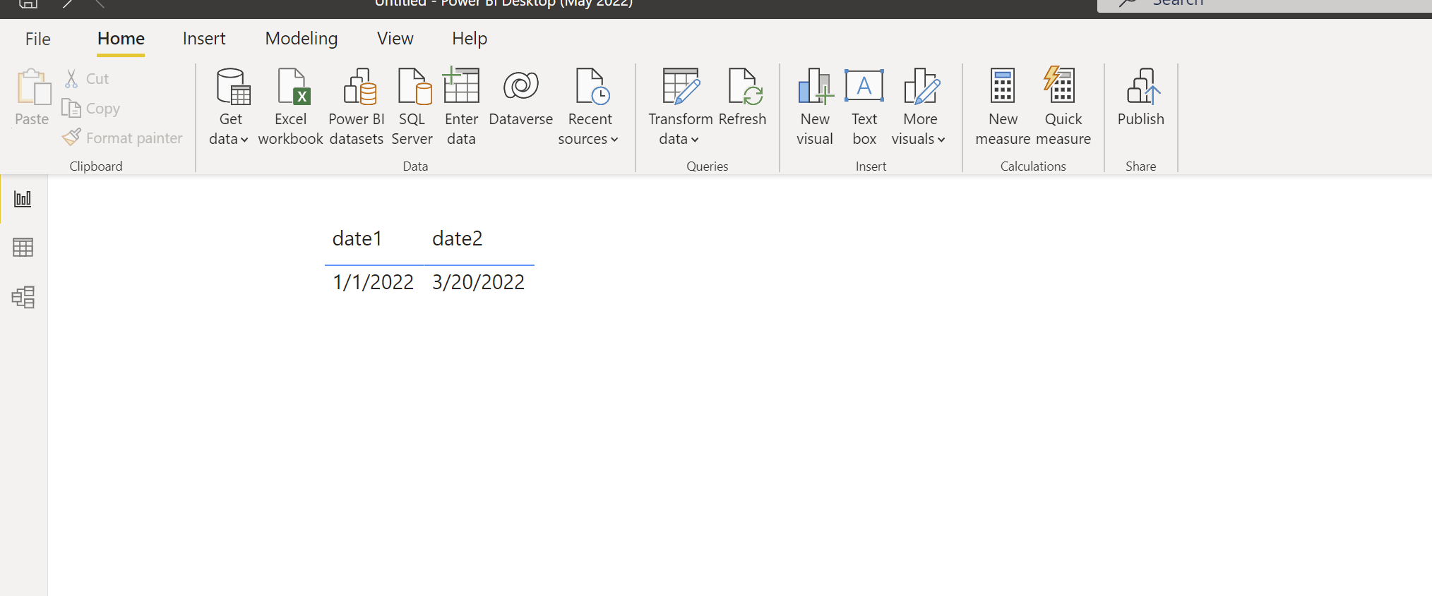Open the Modeling ribbon tab

pos(302,39)
